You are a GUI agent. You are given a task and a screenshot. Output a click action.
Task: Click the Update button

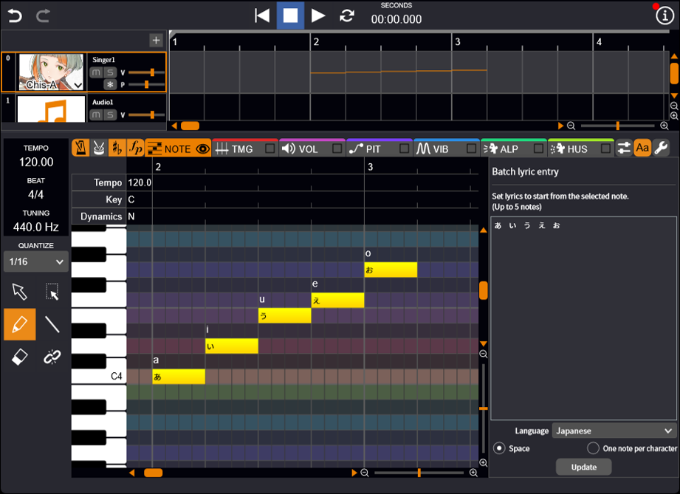click(x=583, y=467)
